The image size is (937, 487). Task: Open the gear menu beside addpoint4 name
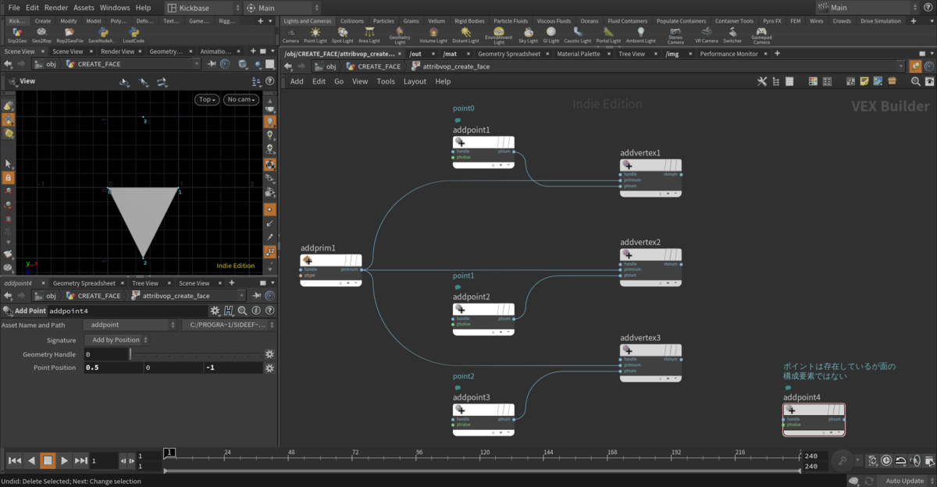pyautogui.click(x=215, y=311)
